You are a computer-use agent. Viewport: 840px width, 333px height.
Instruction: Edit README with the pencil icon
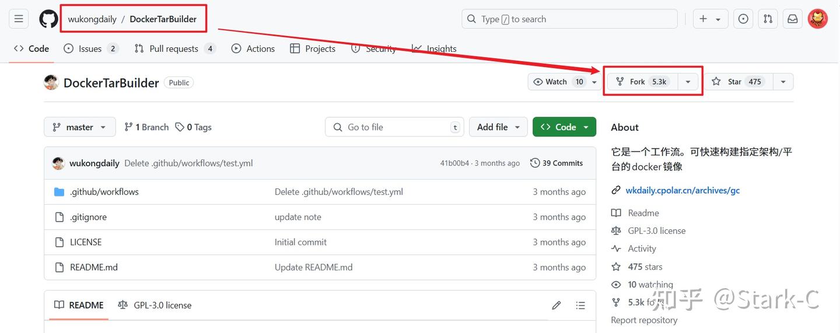[556, 305]
